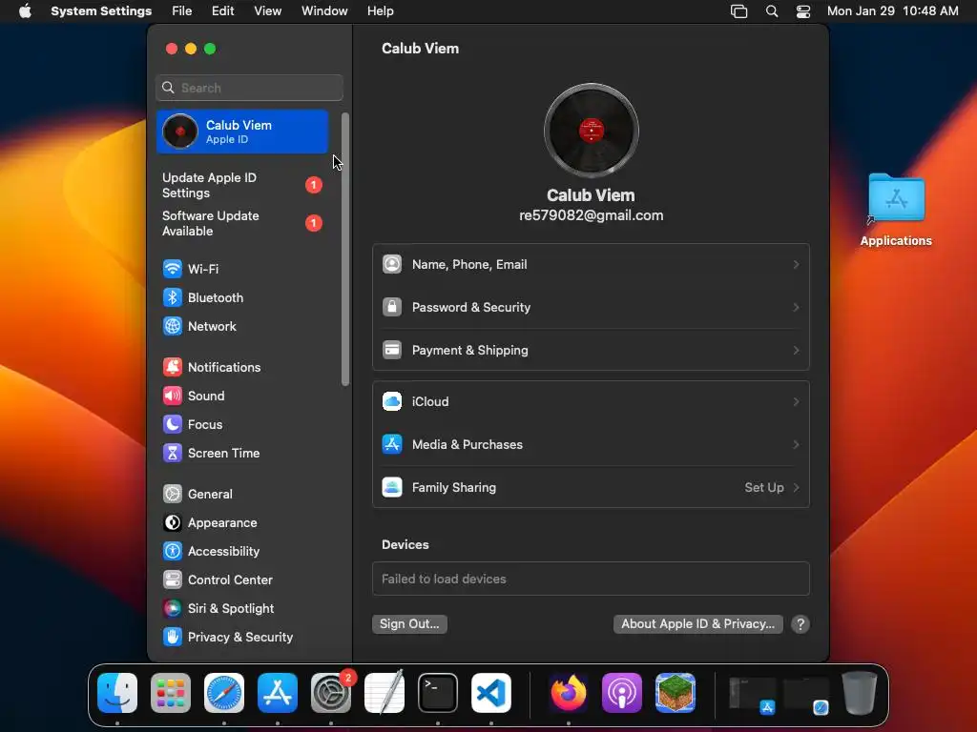Viewport: 977px width, 732px height.
Task: Open Update Apple ID Settings alert
Action: [x=242, y=186]
